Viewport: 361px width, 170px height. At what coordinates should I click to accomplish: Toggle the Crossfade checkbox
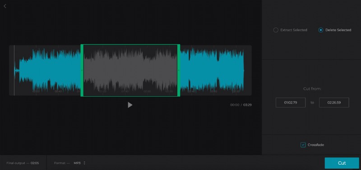click(x=303, y=145)
